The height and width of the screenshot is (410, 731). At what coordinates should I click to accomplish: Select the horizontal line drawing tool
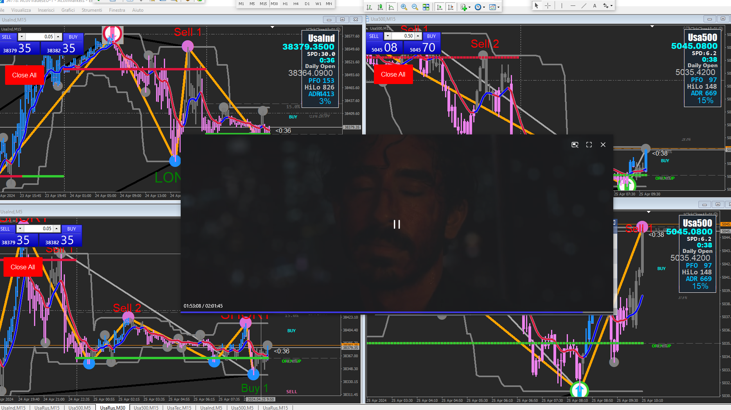(x=573, y=5)
